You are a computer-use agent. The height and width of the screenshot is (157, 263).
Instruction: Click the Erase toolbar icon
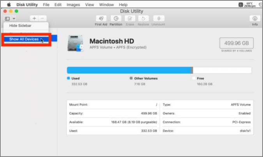130,18
